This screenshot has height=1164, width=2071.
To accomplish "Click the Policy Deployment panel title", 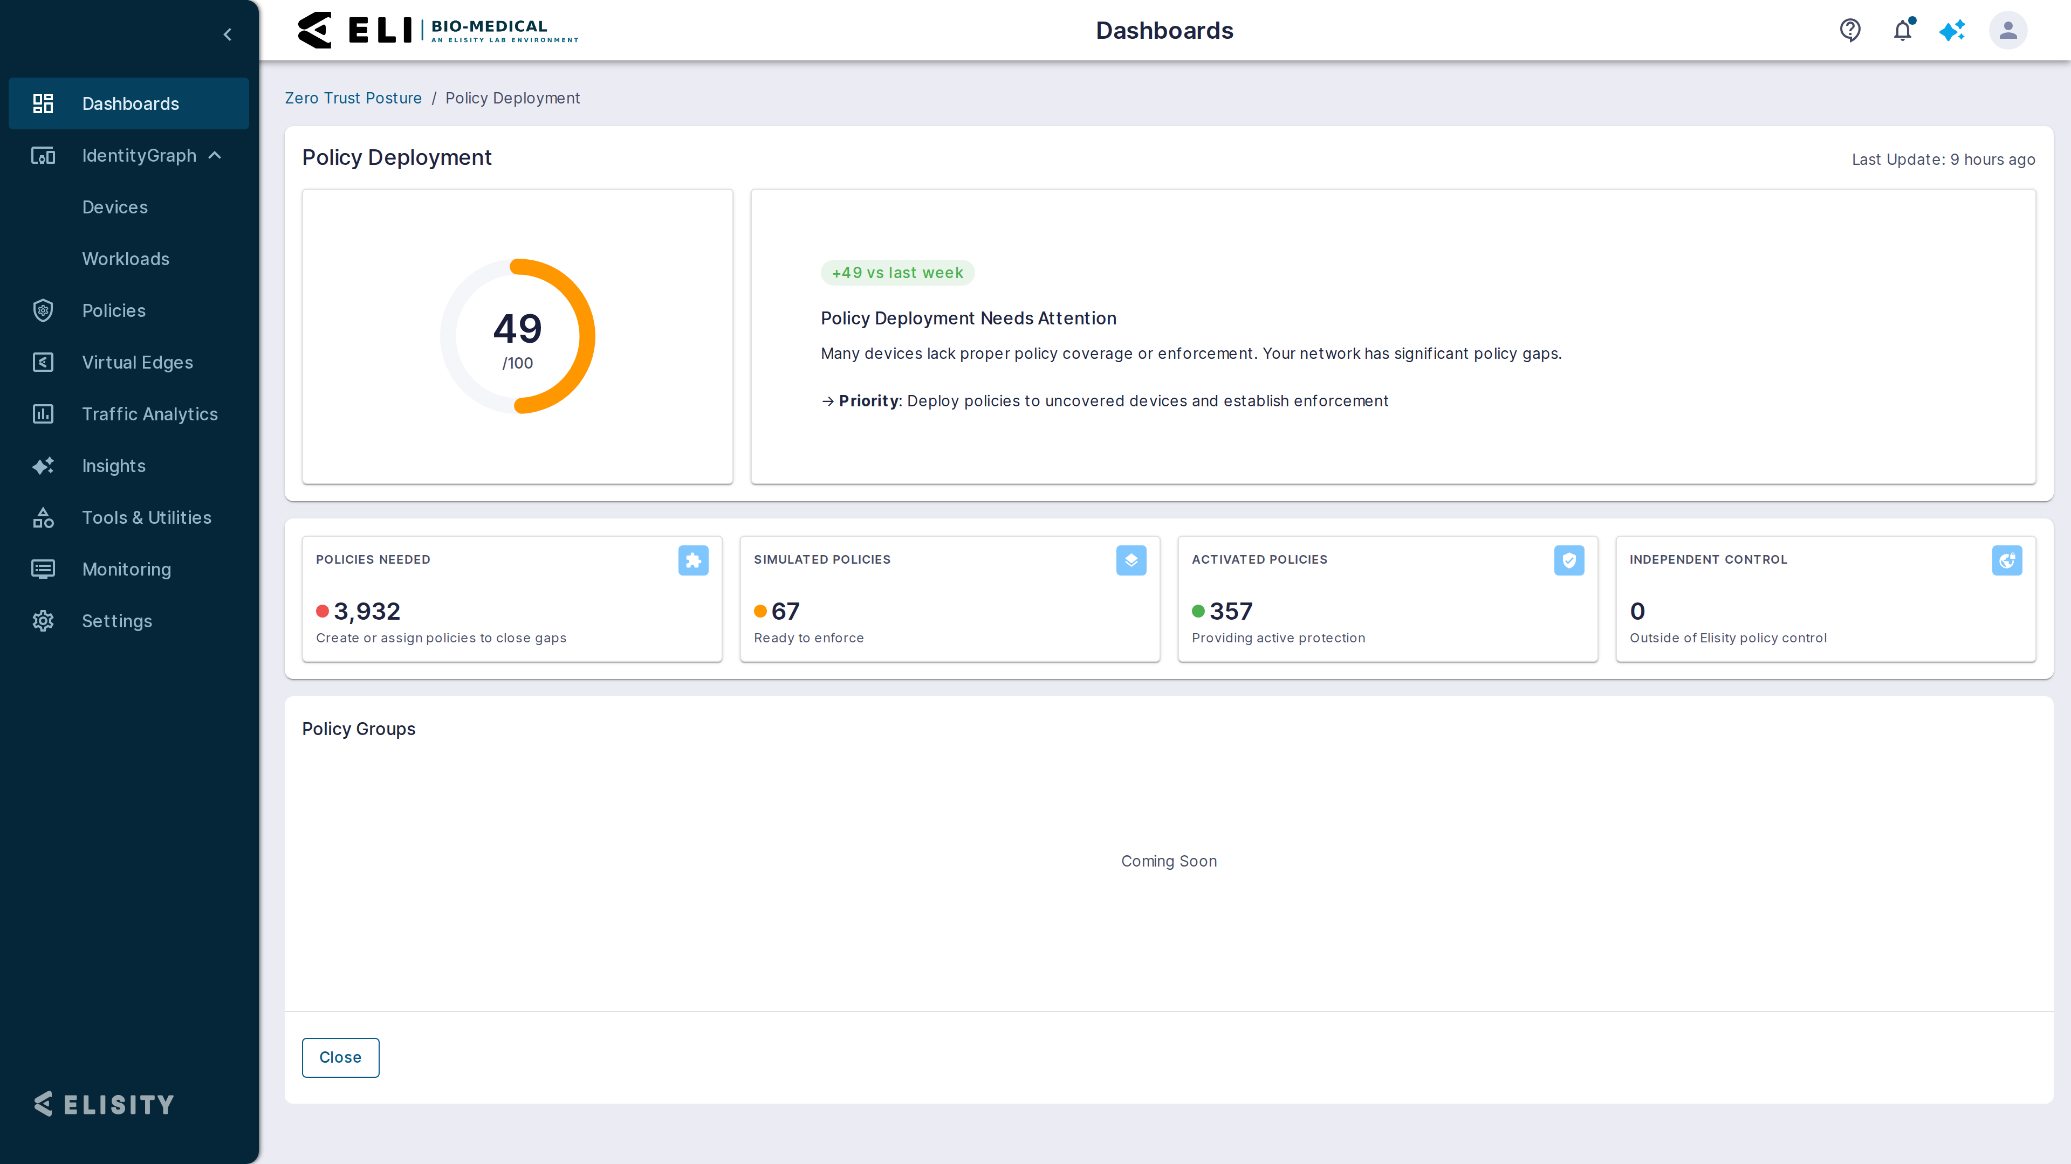I will 396,157.
